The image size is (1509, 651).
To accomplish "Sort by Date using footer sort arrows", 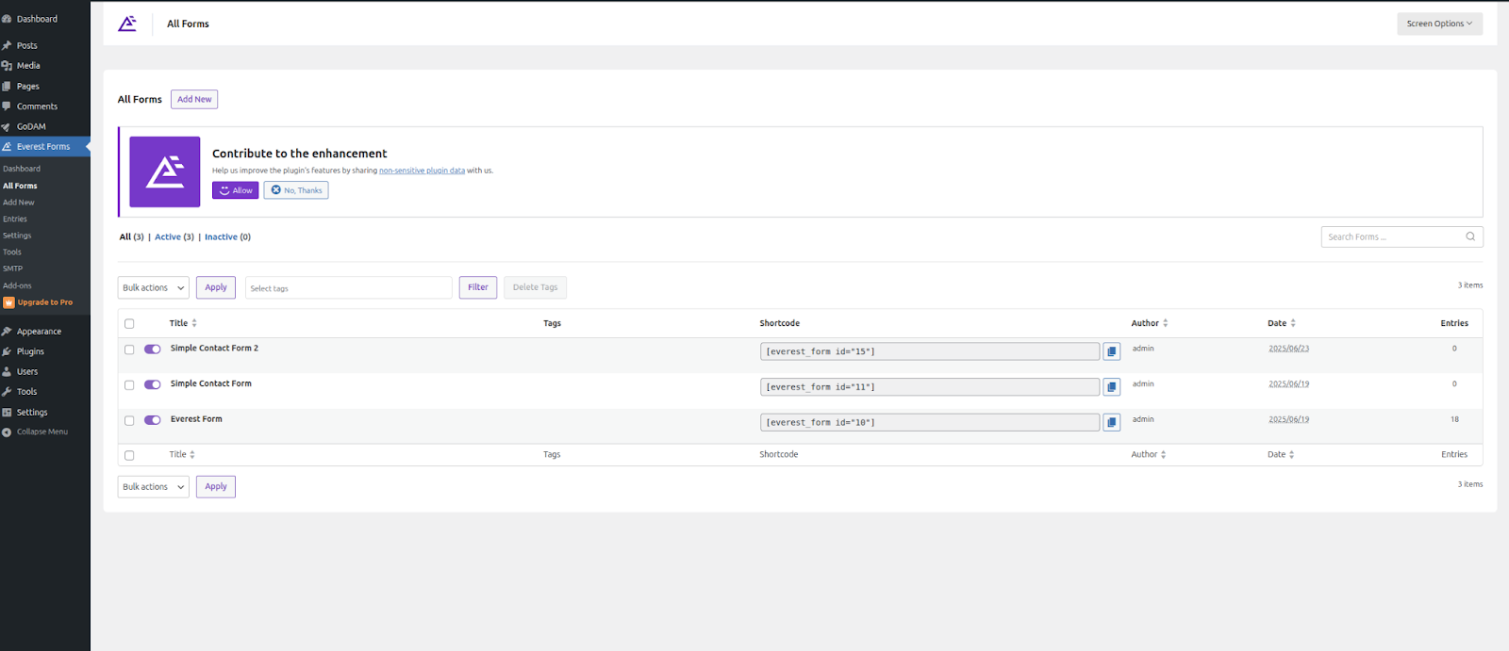I will pyautogui.click(x=1292, y=454).
